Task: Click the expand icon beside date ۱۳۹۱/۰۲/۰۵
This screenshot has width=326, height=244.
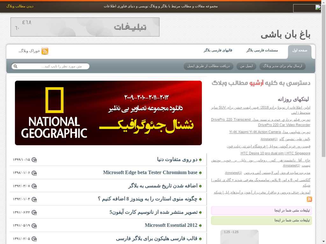Action: [x=34, y=239]
